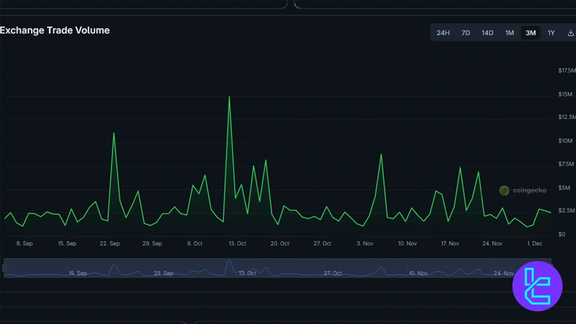Click the 17. Nov date label
This screenshot has width=576, height=324.
tap(450, 244)
